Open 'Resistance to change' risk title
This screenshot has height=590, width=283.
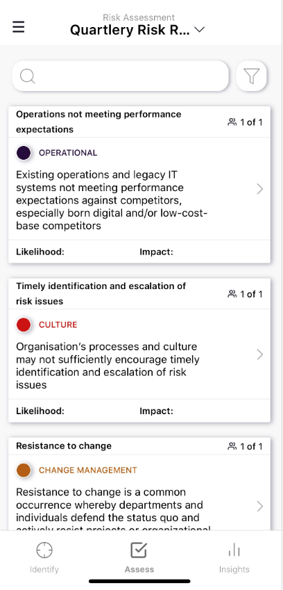(64, 446)
